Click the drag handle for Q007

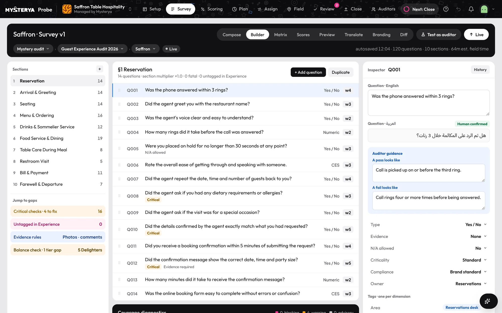pyautogui.click(x=119, y=179)
